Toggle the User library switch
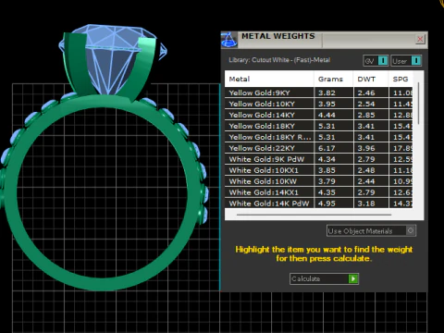Image resolution: width=444 pixels, height=333 pixels. click(x=406, y=61)
